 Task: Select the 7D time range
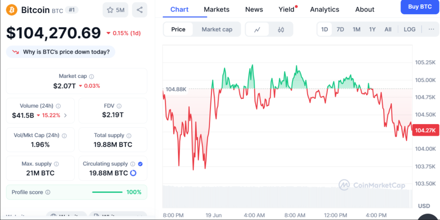pyautogui.click(x=340, y=29)
